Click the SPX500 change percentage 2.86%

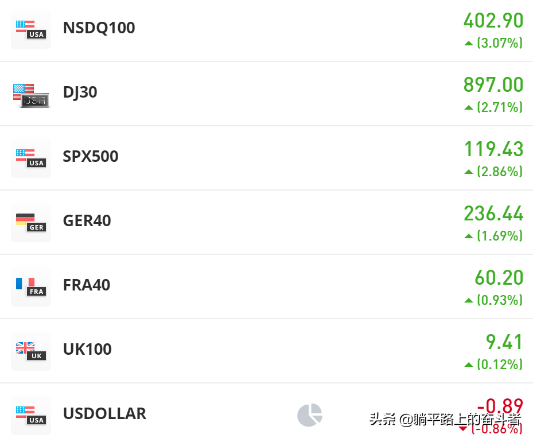499,172
